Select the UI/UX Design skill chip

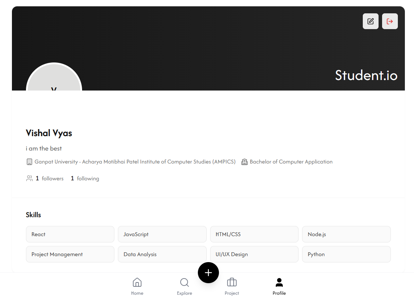point(254,254)
